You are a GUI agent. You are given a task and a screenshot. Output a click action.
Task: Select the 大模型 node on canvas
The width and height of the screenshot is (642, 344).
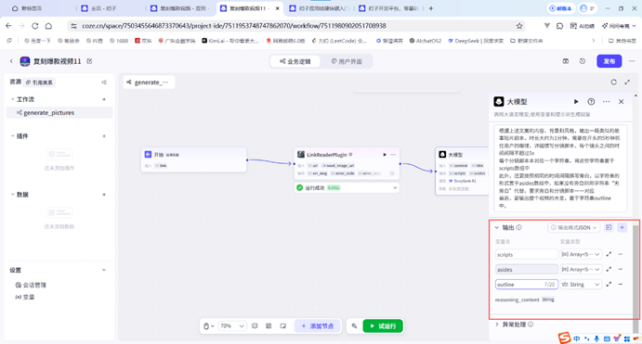coord(462,172)
